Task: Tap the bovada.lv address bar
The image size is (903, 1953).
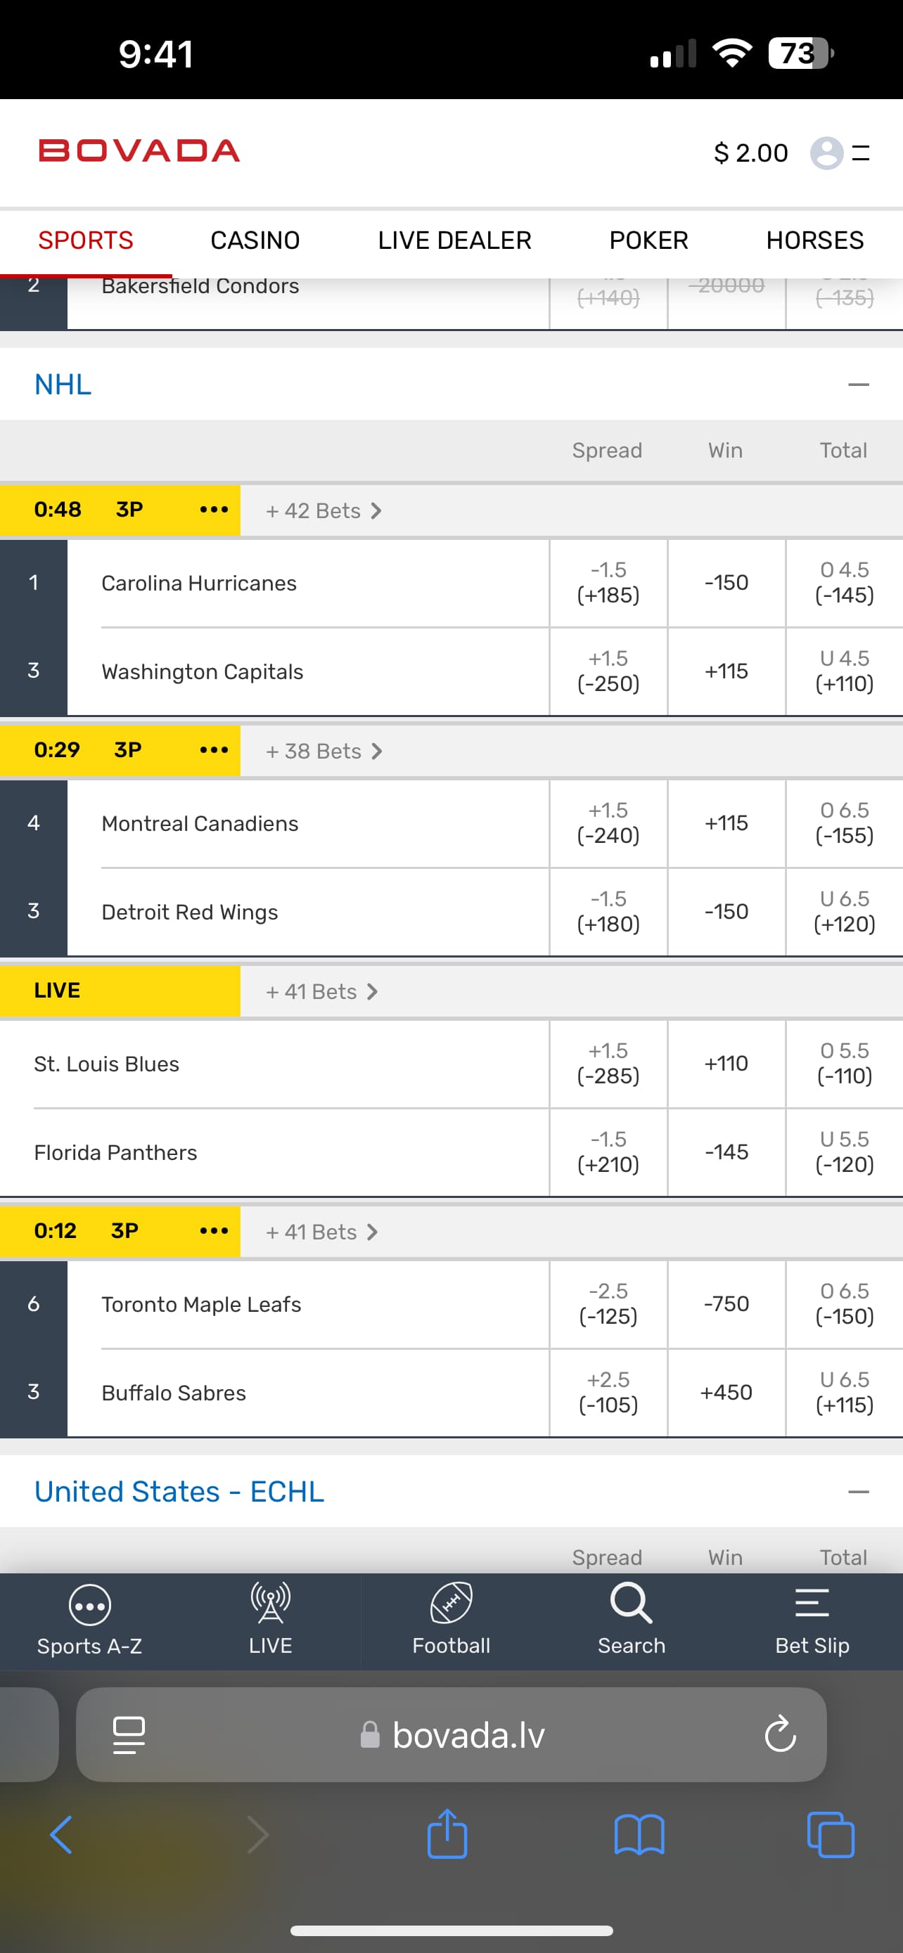Action: coord(468,1734)
